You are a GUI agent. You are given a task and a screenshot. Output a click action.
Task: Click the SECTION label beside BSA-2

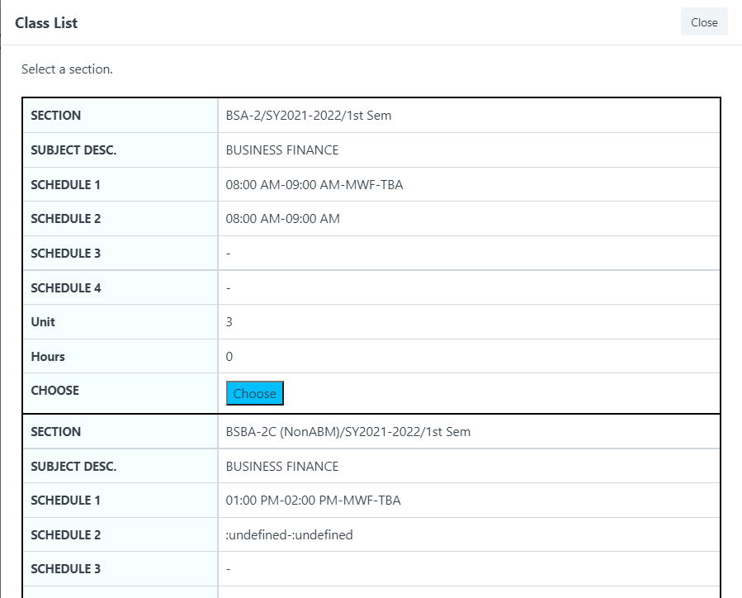(x=55, y=116)
